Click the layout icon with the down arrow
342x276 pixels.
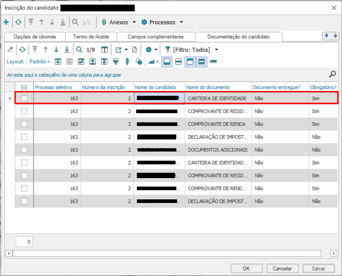click(x=104, y=62)
